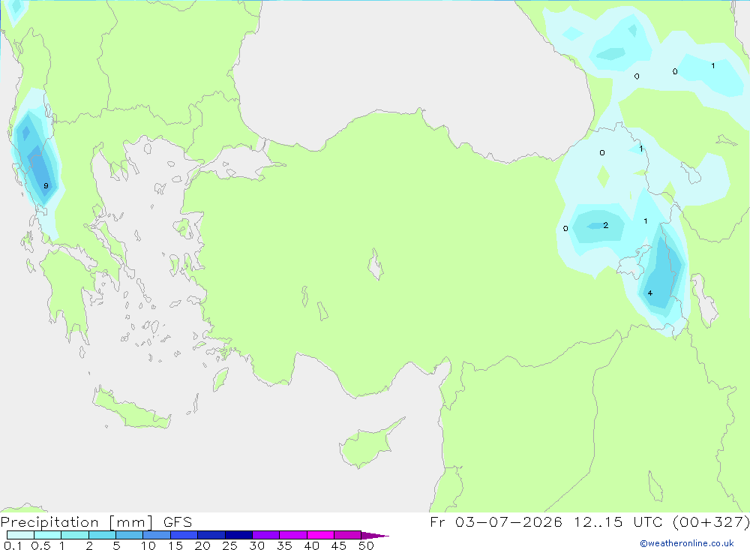Image resolution: width=750 pixels, height=550 pixels.
Task: Click the '(00+327)' forecast offset text
Action: (x=711, y=521)
